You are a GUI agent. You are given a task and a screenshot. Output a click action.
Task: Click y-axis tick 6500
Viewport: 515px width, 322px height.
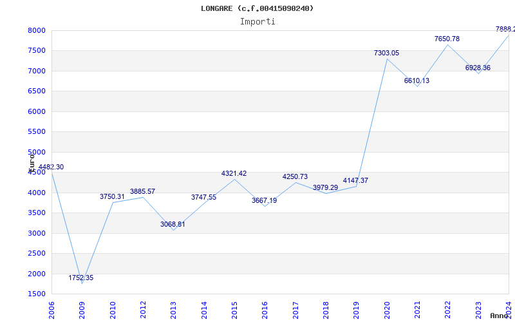click(x=37, y=91)
